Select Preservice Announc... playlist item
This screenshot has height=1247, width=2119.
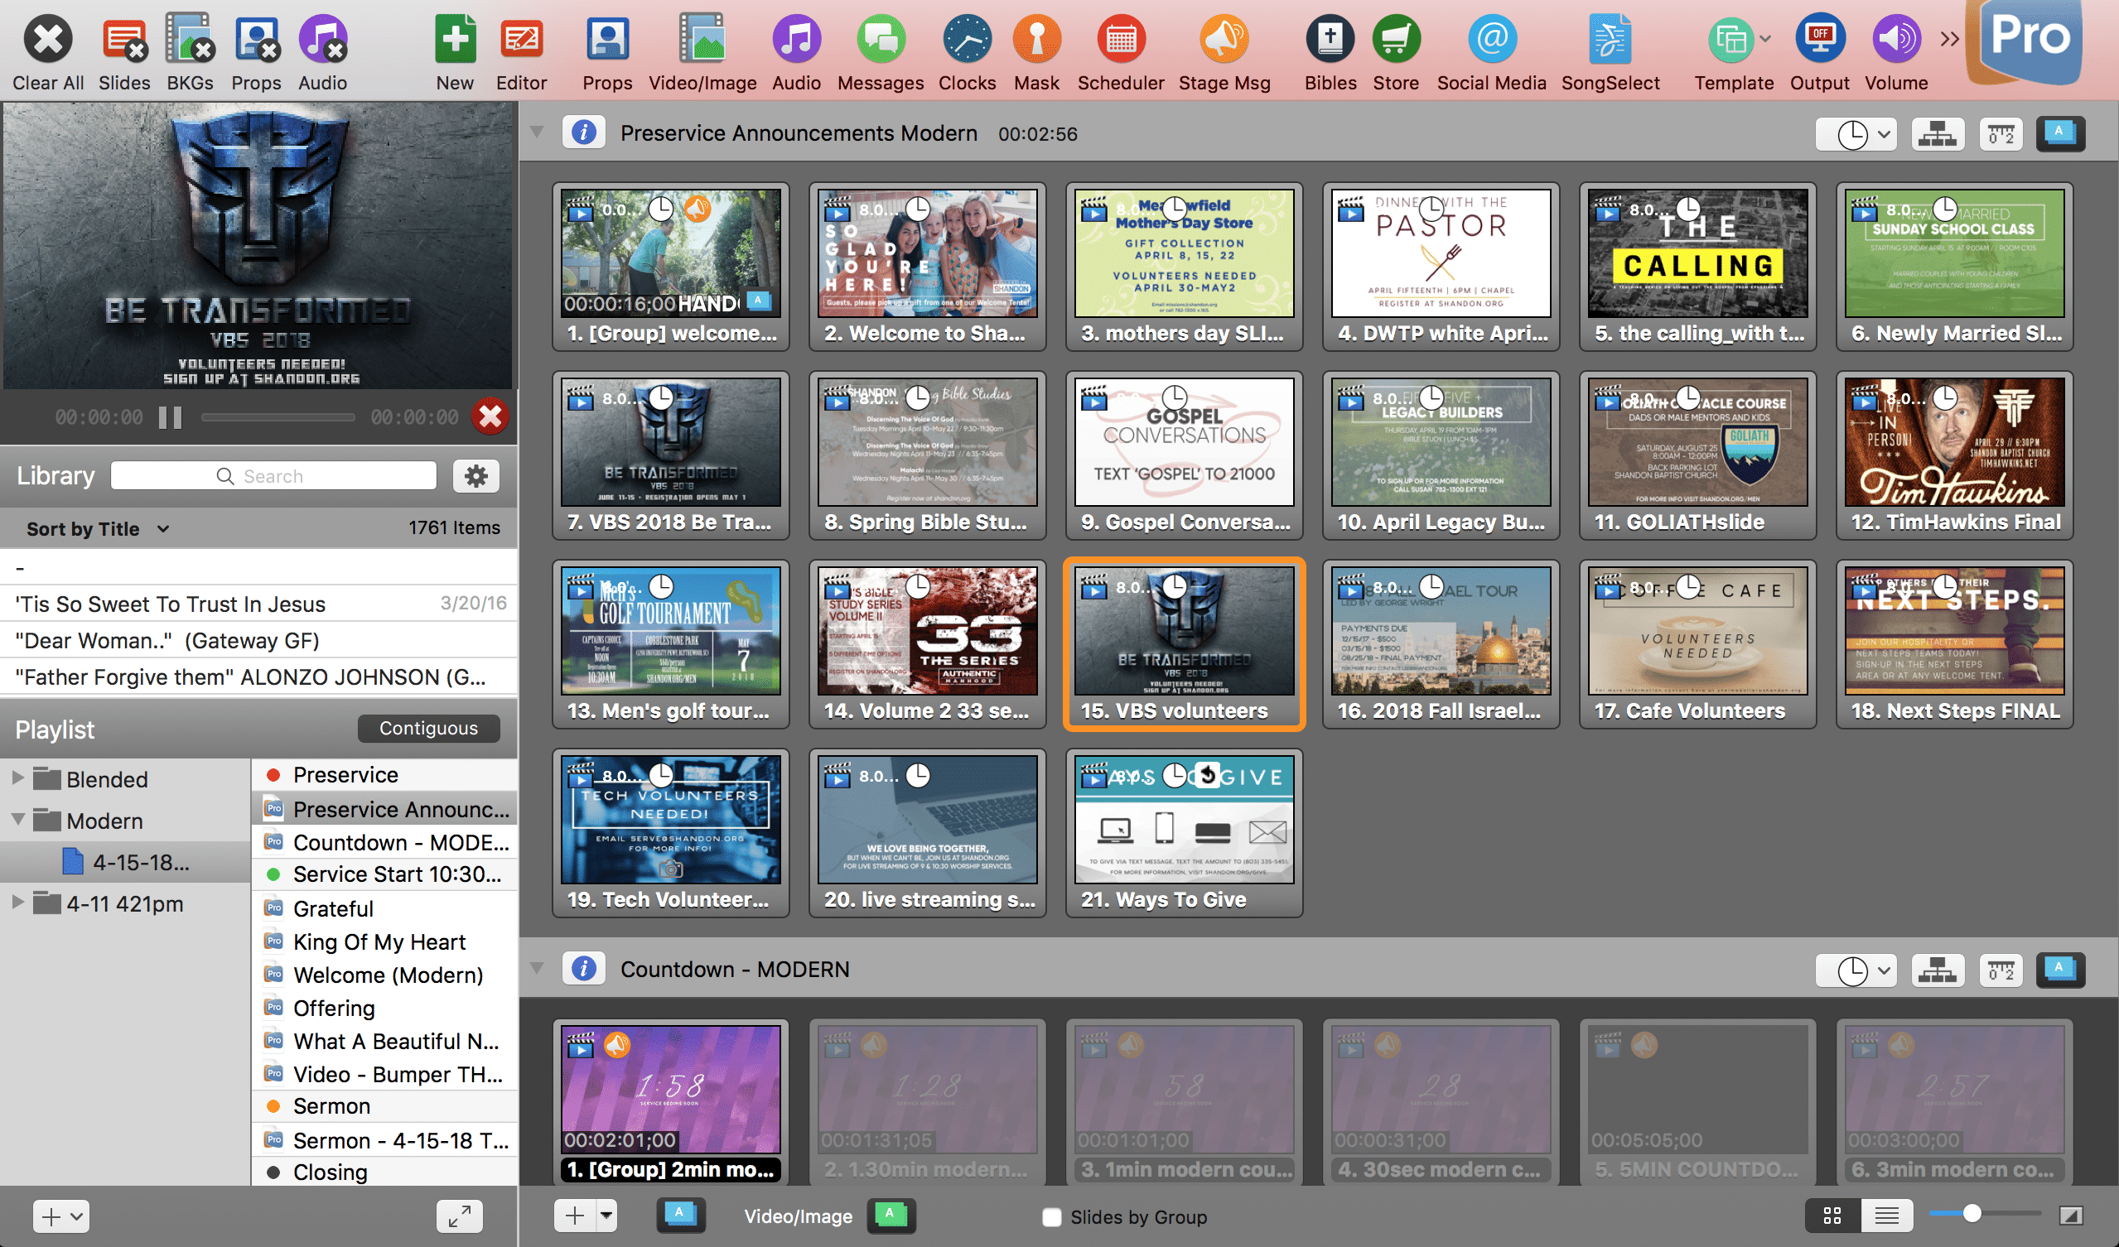click(x=385, y=809)
